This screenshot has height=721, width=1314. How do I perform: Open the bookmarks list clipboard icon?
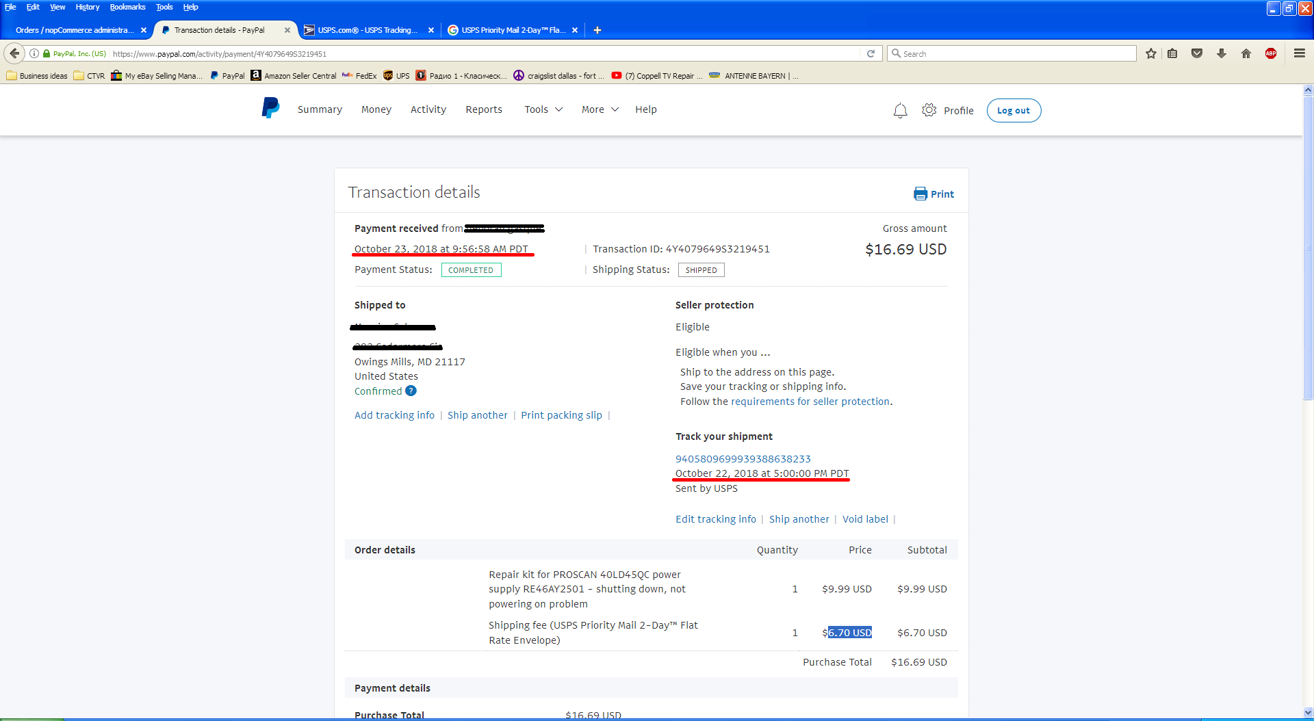[1172, 53]
